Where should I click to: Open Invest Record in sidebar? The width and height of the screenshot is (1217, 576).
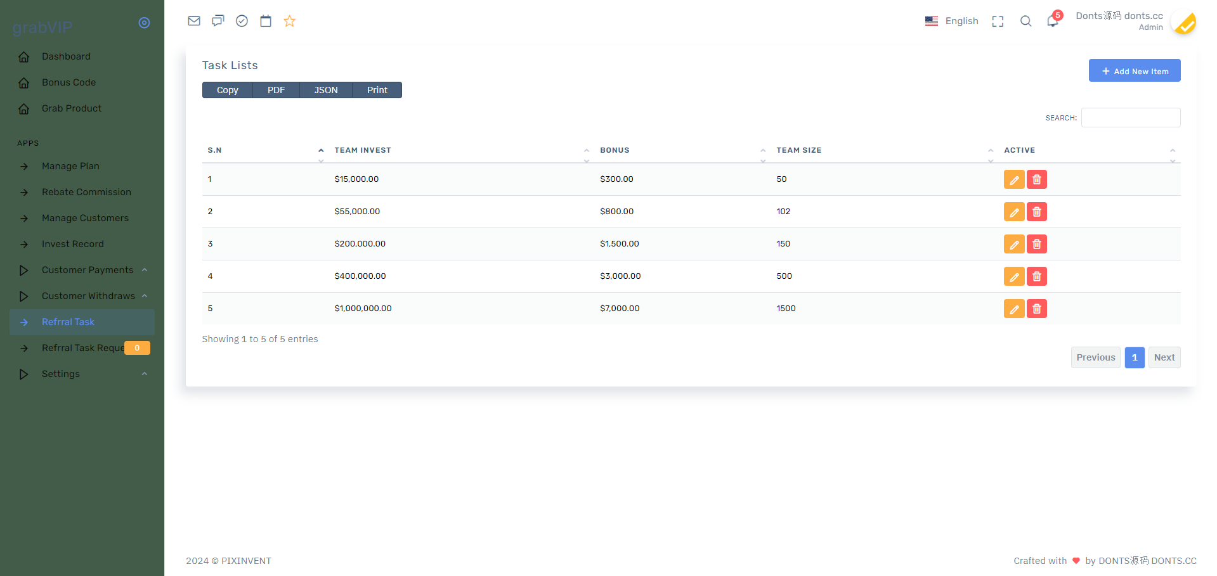[x=82, y=244]
